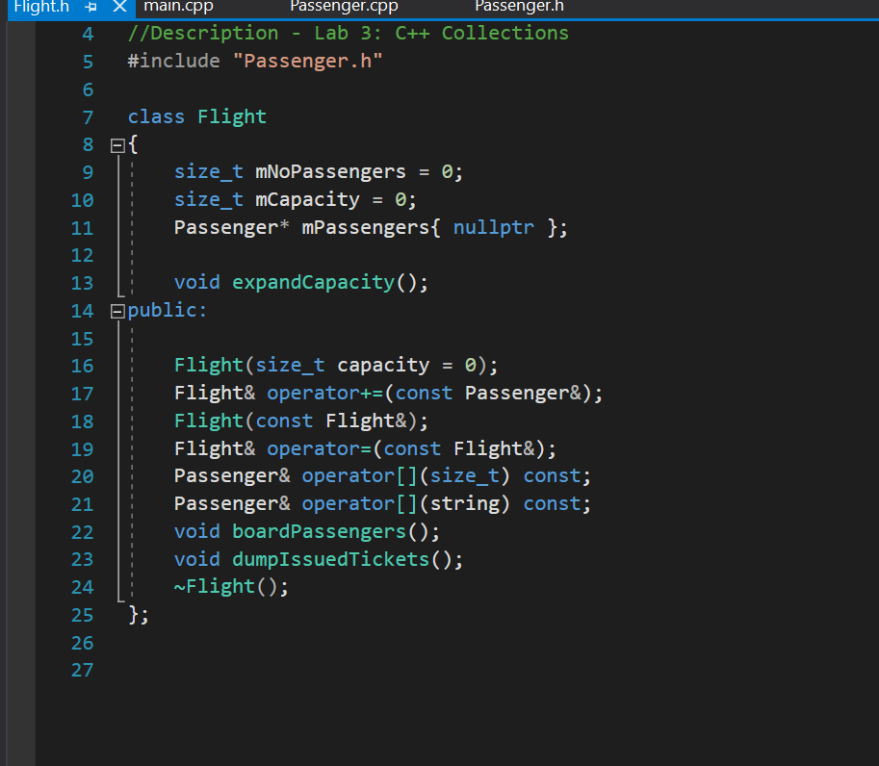Open the Passenger.cpp tab
Image resolution: width=879 pixels, height=766 pixels.
(x=344, y=7)
